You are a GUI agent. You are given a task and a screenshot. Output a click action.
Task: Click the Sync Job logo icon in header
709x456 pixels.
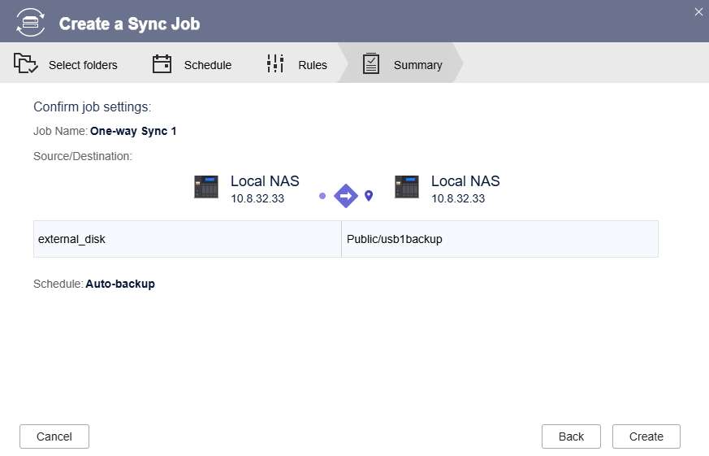pos(30,22)
